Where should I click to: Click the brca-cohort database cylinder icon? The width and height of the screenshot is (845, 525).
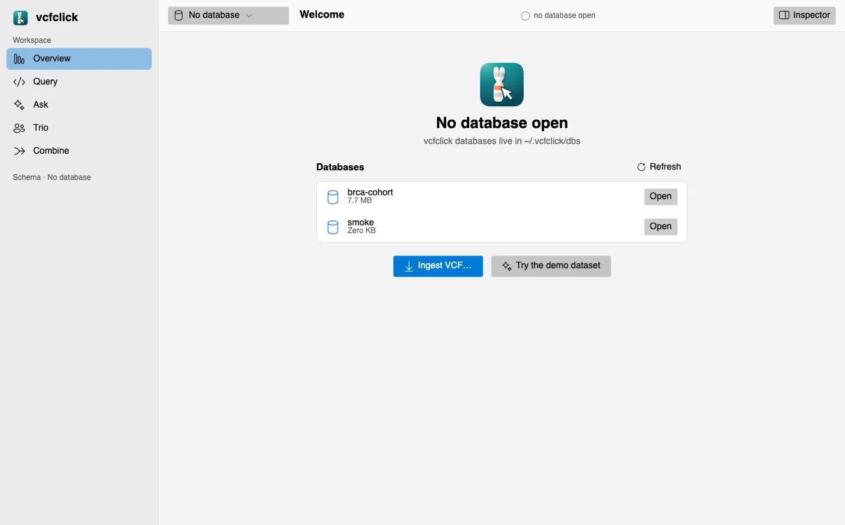point(333,197)
